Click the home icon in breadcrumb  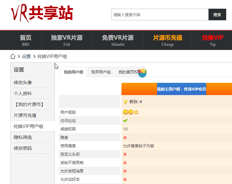[x=13, y=56]
